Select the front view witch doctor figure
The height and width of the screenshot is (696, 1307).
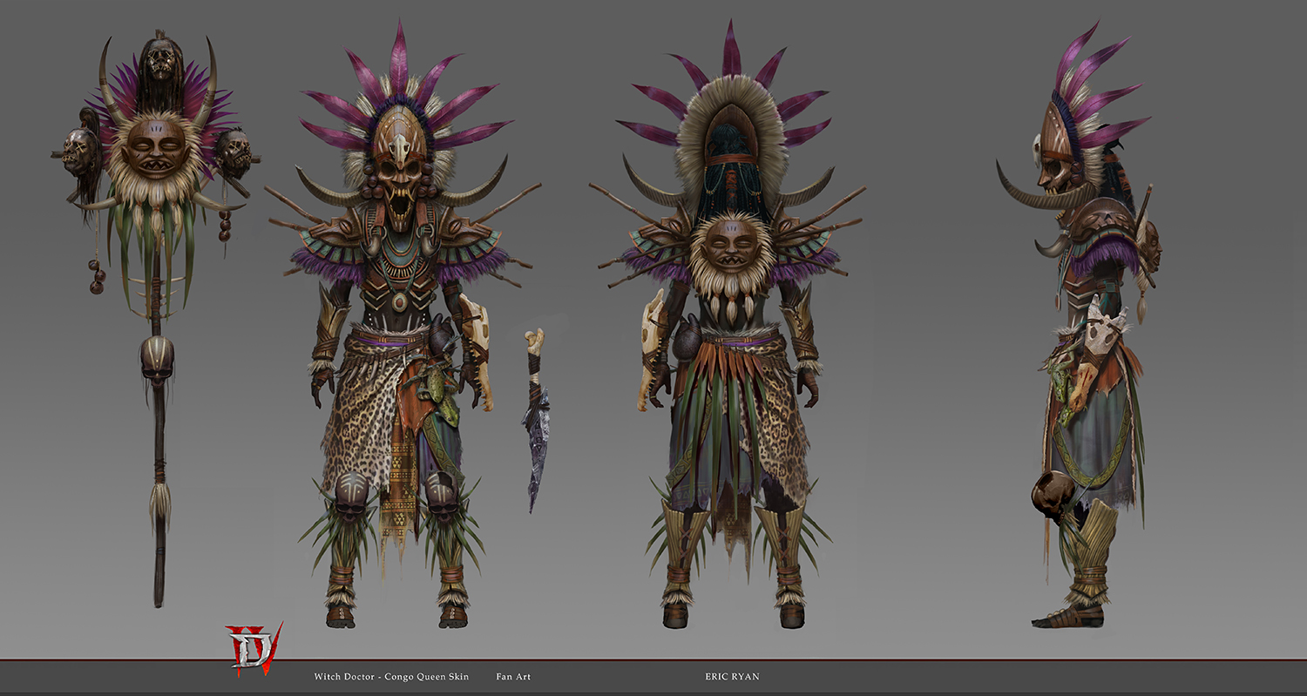(402, 324)
